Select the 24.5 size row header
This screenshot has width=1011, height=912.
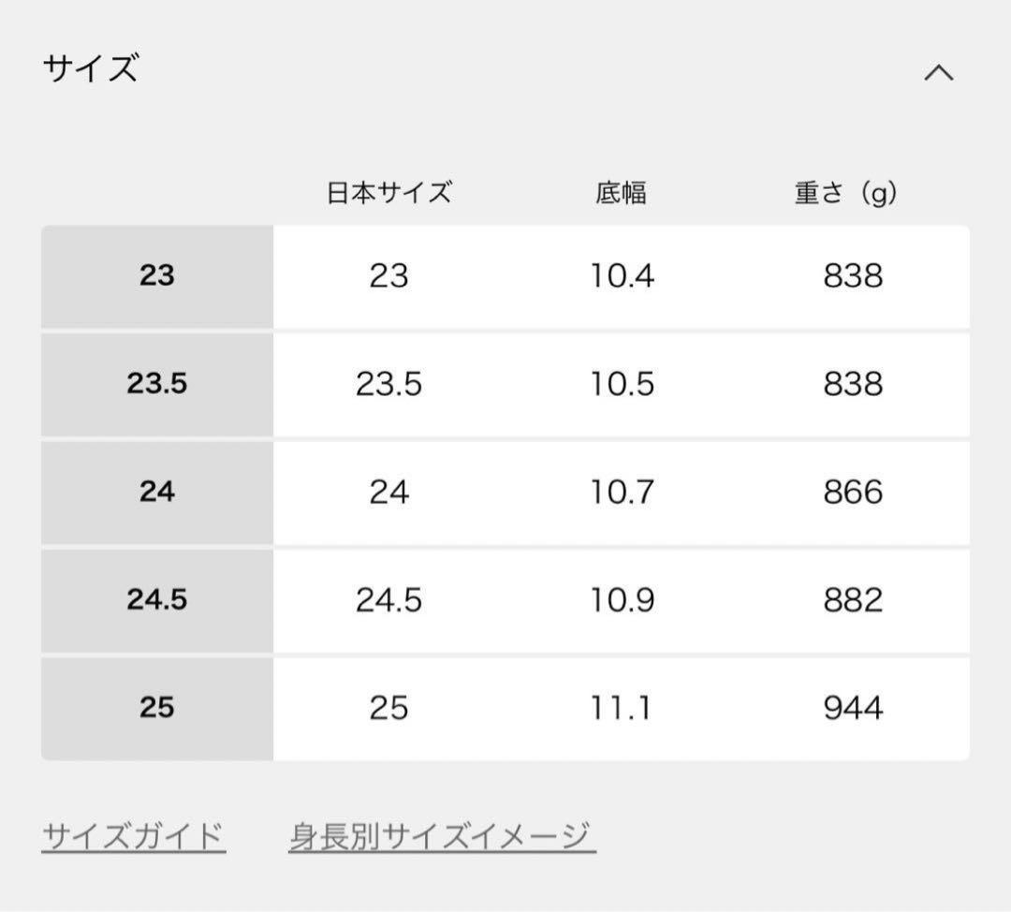click(x=157, y=599)
